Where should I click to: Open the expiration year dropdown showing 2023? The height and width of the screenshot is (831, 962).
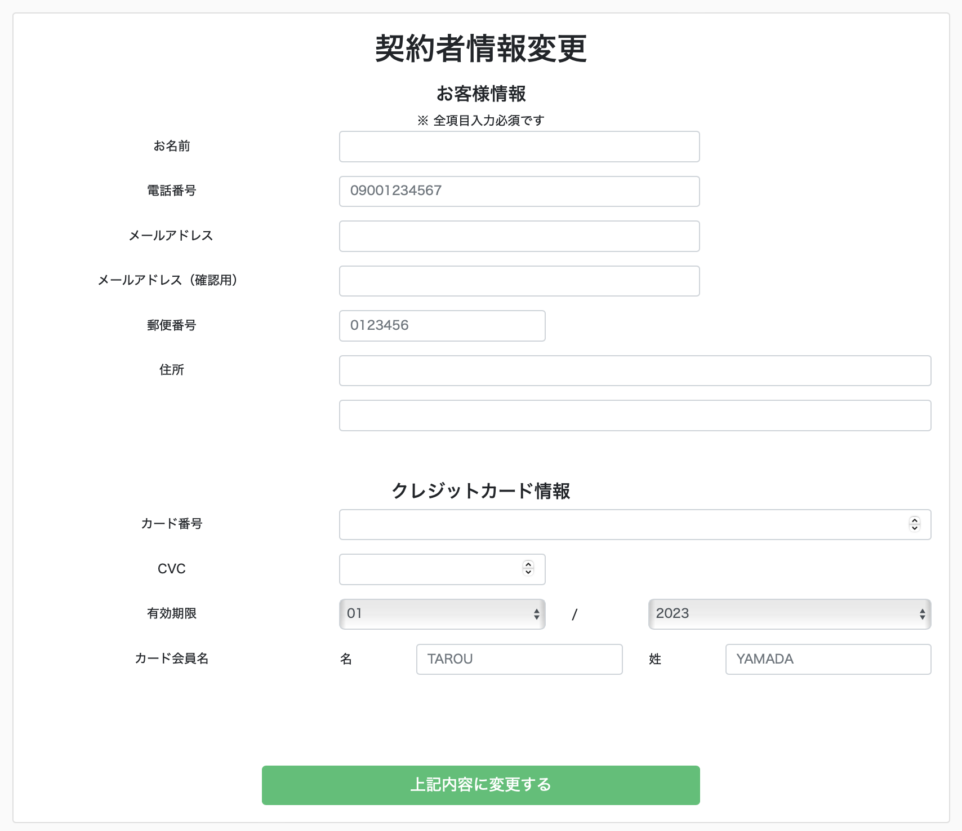pos(789,614)
